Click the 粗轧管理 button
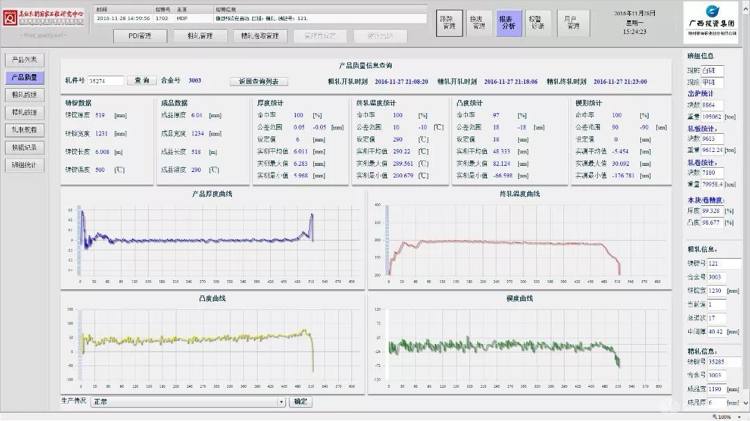This screenshot has height=421, width=750. pos(201,36)
